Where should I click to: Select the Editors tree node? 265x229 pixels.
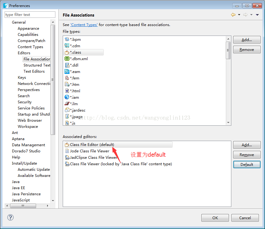coord(24,53)
